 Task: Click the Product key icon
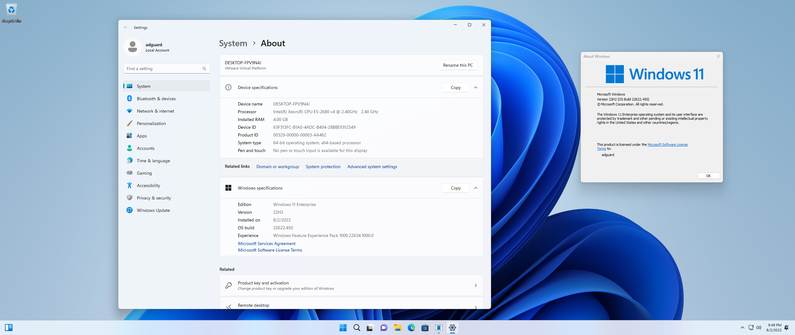(228, 285)
